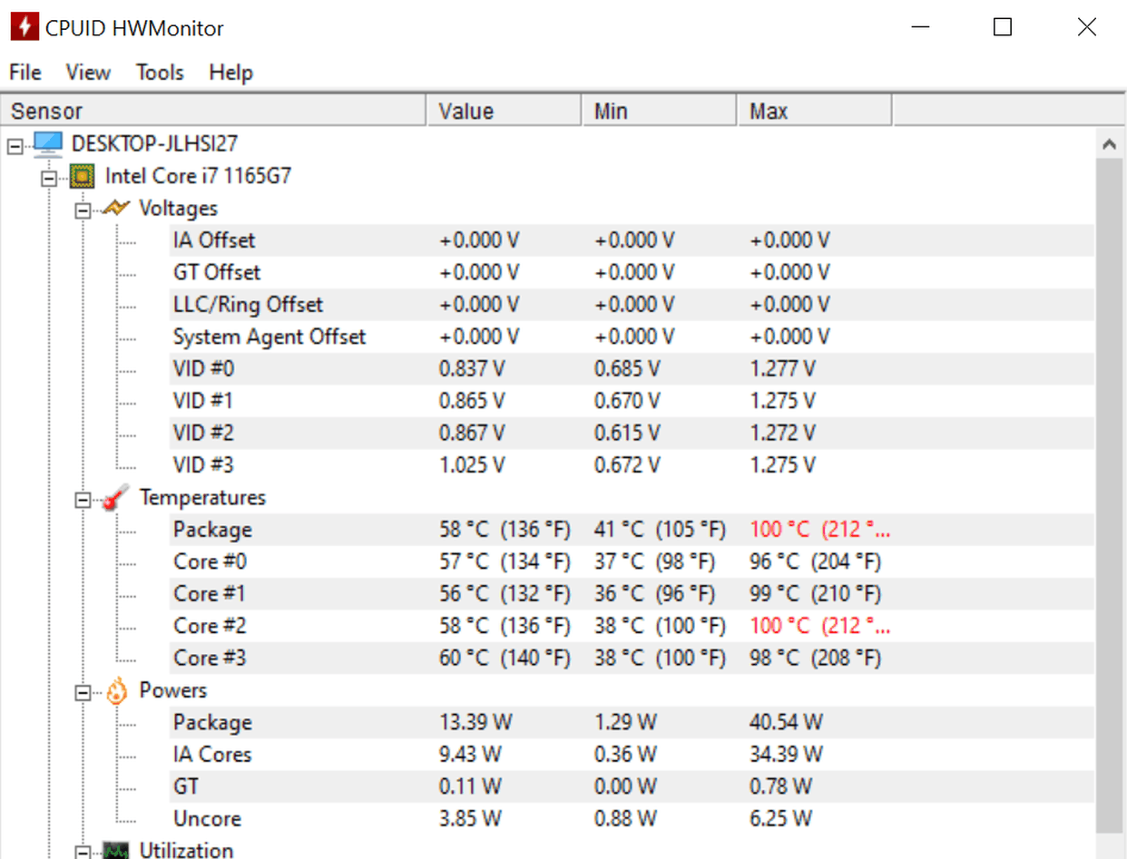Open the Tools menu
Image resolution: width=1127 pixels, height=859 pixels.
[160, 73]
